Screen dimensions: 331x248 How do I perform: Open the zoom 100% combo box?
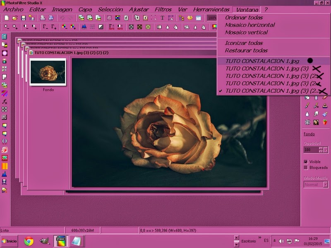pyautogui.click(x=212, y=18)
